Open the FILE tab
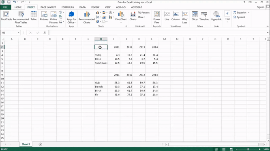 tap(6, 7)
